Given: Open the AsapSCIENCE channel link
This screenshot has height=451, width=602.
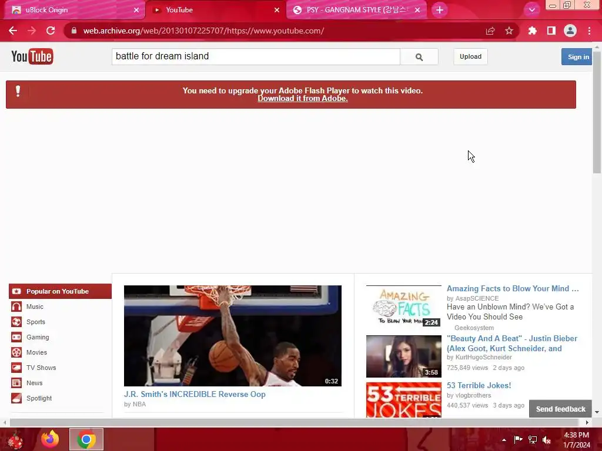Looking at the screenshot, I should tap(477, 298).
